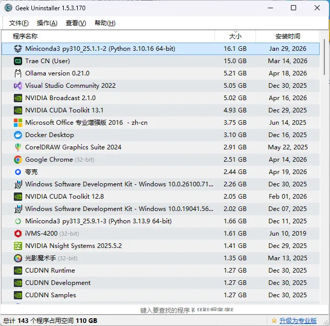The image size is (330, 326).
Task: Click the vertical scrollbar thumb
Action: click(x=324, y=57)
